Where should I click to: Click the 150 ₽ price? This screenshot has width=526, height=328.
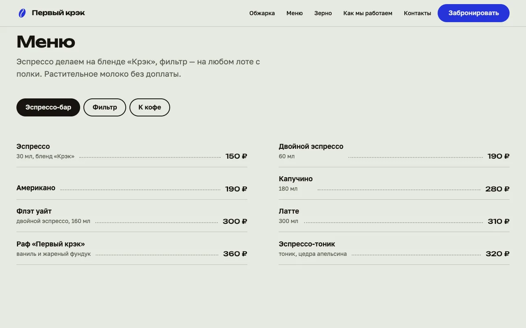click(236, 156)
